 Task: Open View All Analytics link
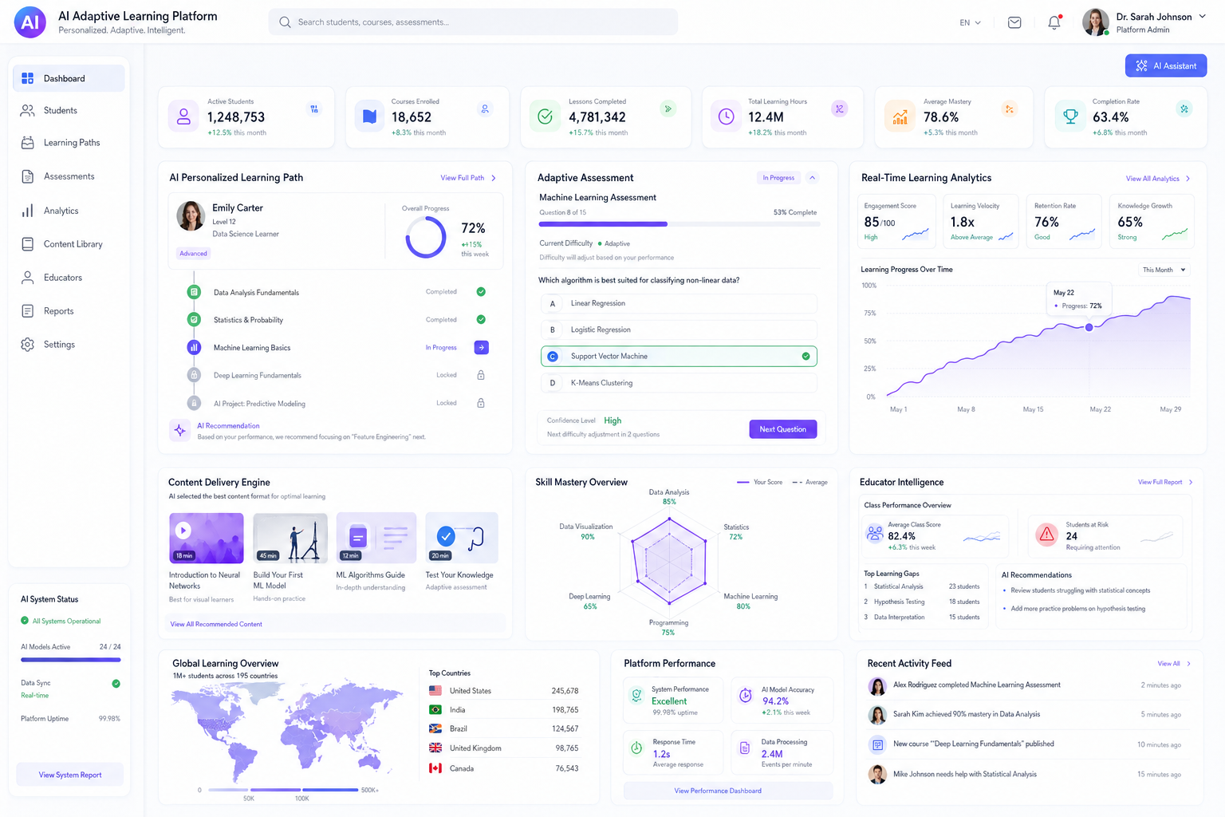1152,179
